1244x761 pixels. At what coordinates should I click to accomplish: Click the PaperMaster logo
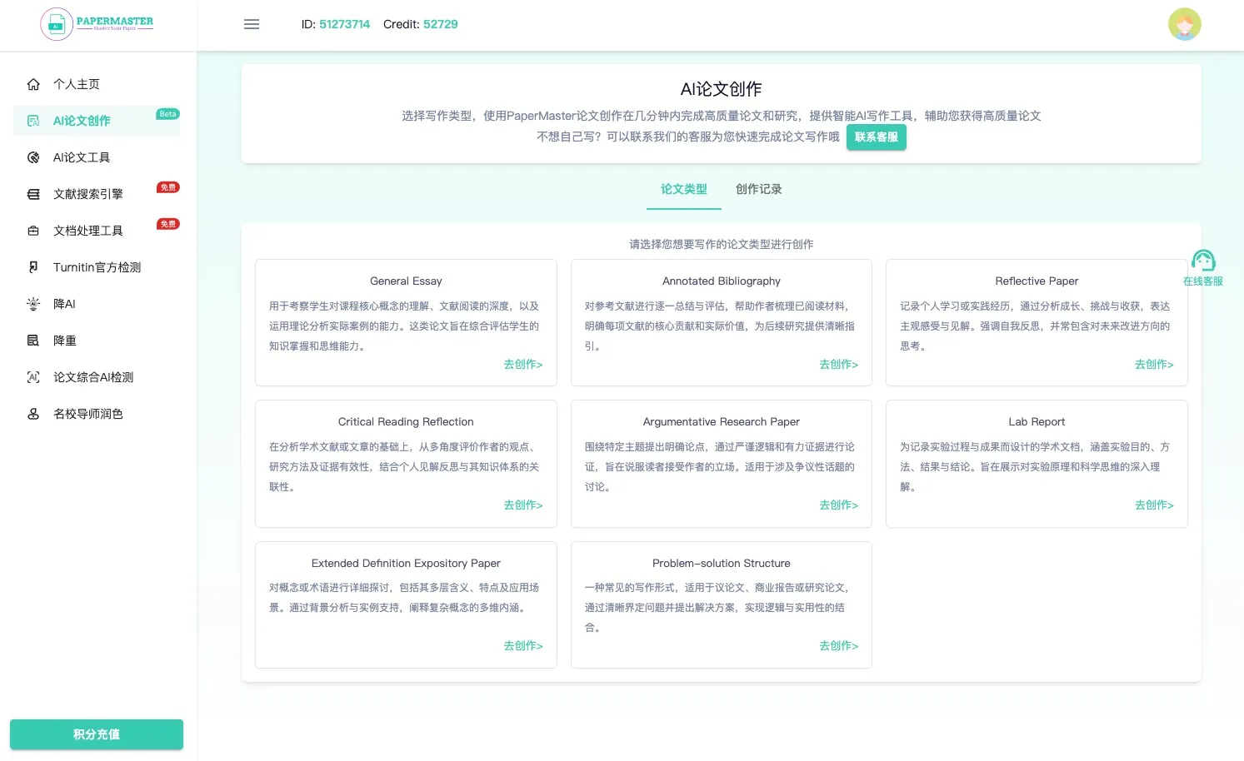tap(97, 24)
